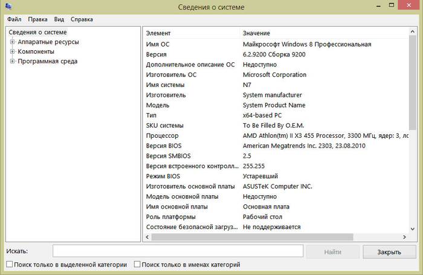
Task: Select the Компоненты tree item
Action: click(x=36, y=51)
